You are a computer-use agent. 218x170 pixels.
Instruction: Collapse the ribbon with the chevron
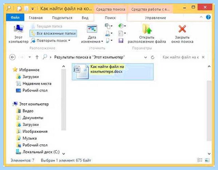(x=201, y=17)
